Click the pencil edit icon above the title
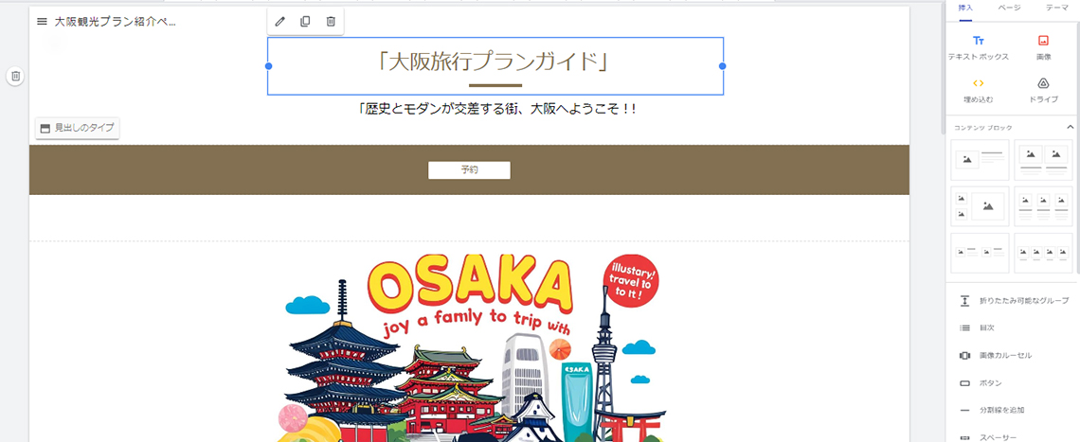 click(279, 22)
